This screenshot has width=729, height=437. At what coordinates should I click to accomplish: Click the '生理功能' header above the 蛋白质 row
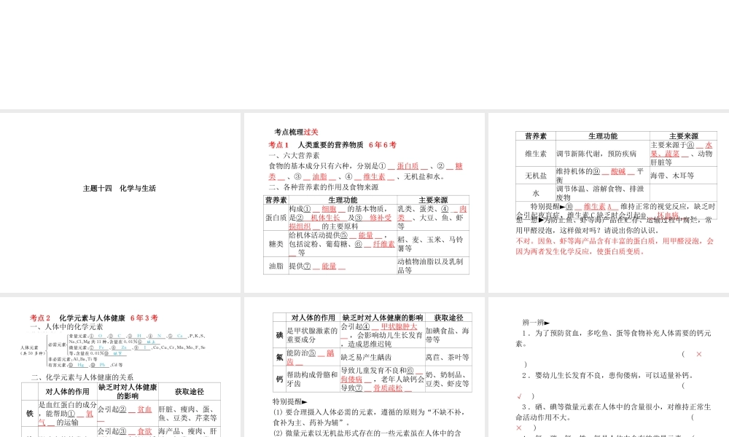343,200
